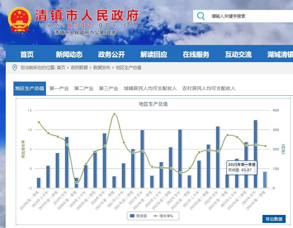Click the 2023年前三季度 bar
Screen dimensions: 293x228
click(x=208, y=166)
